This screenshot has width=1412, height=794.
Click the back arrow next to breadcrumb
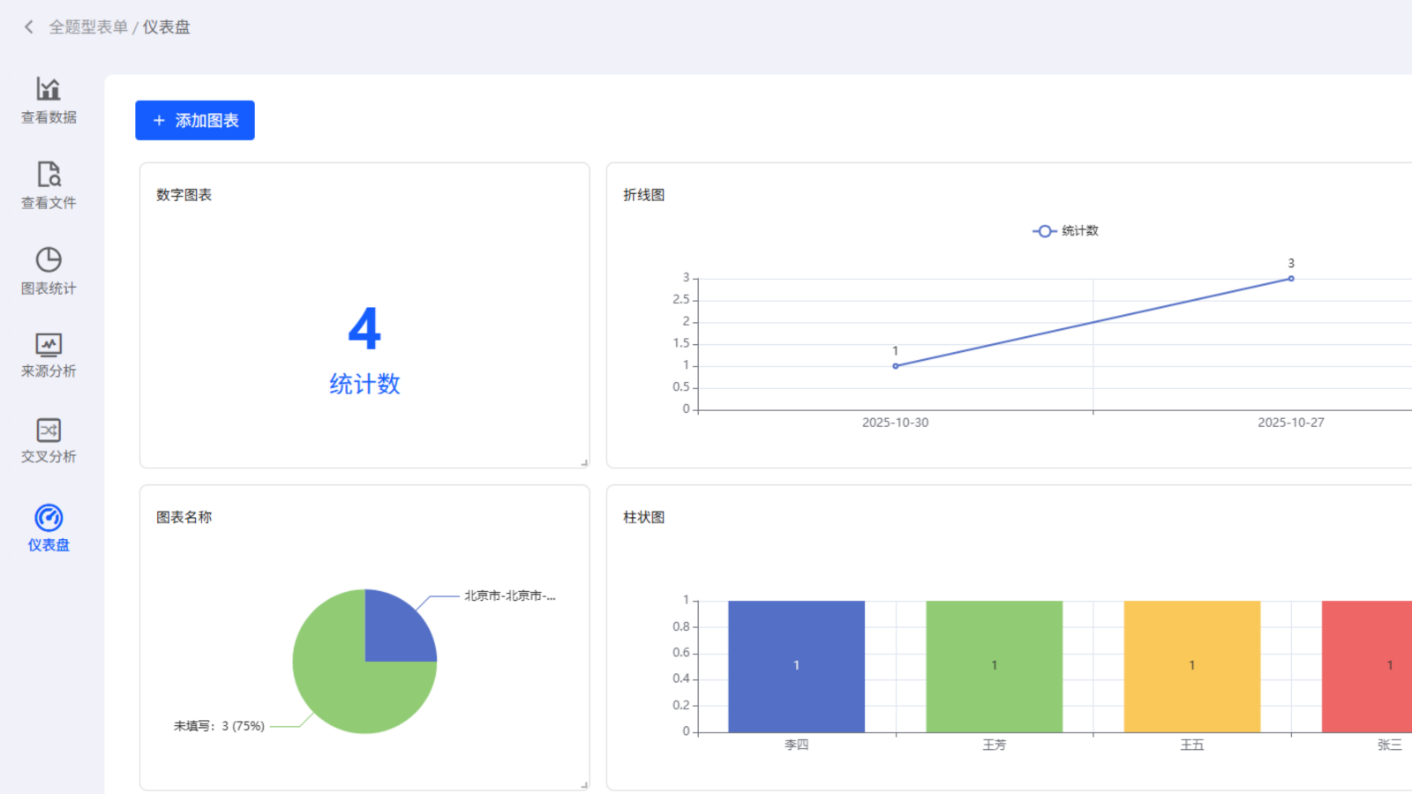[28, 26]
